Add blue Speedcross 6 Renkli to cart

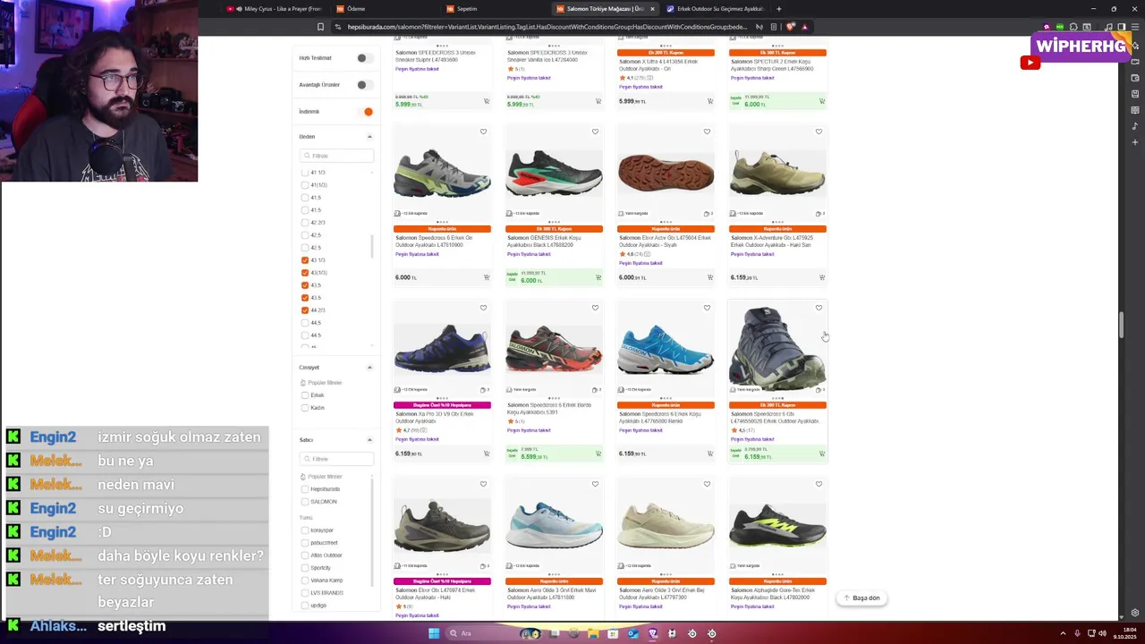(x=710, y=453)
